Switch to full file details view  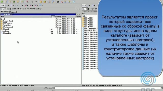coord(10,2)
